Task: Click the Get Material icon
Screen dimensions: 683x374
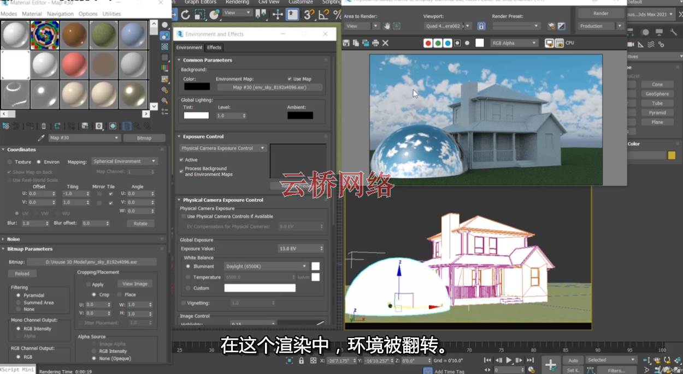Action: 5,126
